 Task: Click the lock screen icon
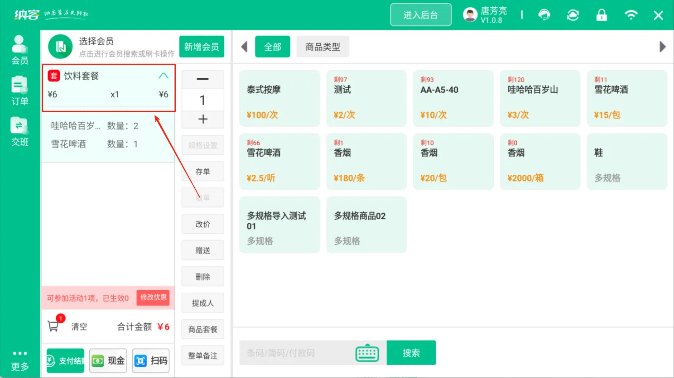pos(602,14)
